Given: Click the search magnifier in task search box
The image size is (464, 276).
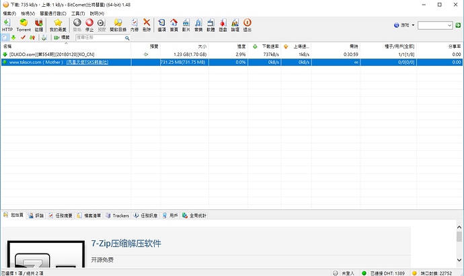Looking at the screenshot, I should [127, 38].
